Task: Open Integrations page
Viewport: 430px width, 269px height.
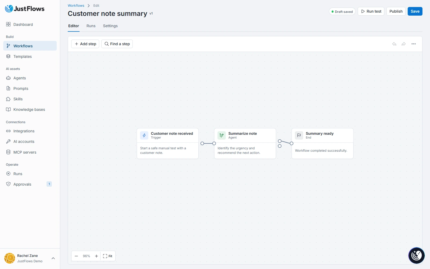Action: (30, 131)
